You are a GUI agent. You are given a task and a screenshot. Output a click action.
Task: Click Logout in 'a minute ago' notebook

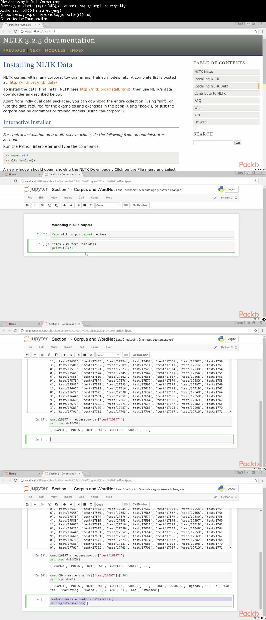pos(232,189)
